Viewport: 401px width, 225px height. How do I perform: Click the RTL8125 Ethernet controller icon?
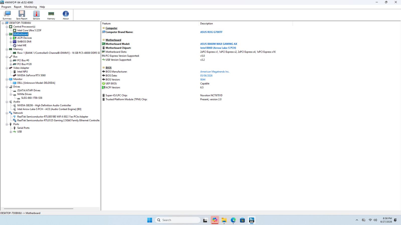pyautogui.click(x=15, y=120)
